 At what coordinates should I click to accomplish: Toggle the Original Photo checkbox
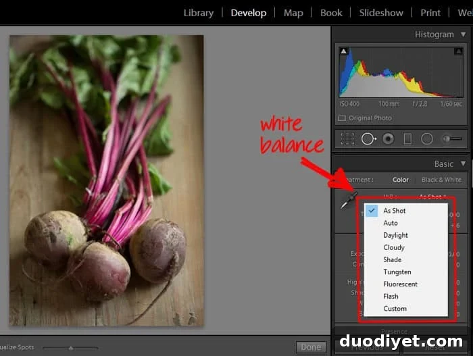click(342, 118)
